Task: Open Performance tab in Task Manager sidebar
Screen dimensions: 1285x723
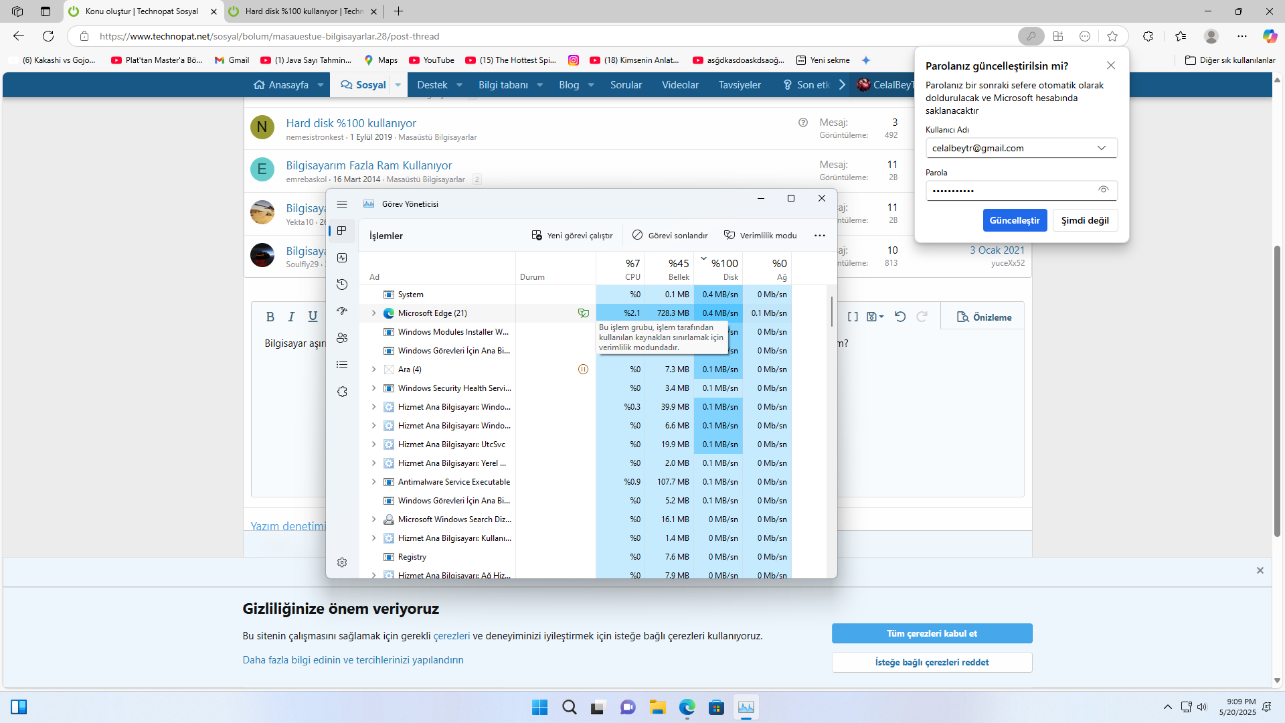Action: click(342, 258)
